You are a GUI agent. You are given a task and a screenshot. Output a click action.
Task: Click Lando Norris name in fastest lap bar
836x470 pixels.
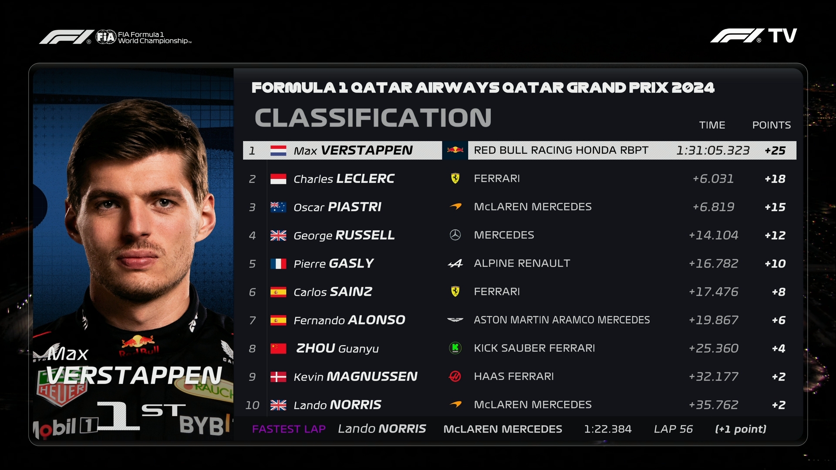pos(382,429)
